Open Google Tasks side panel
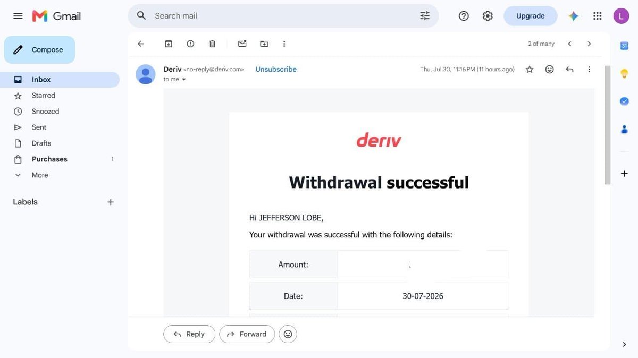Image resolution: width=638 pixels, height=358 pixels. (624, 101)
